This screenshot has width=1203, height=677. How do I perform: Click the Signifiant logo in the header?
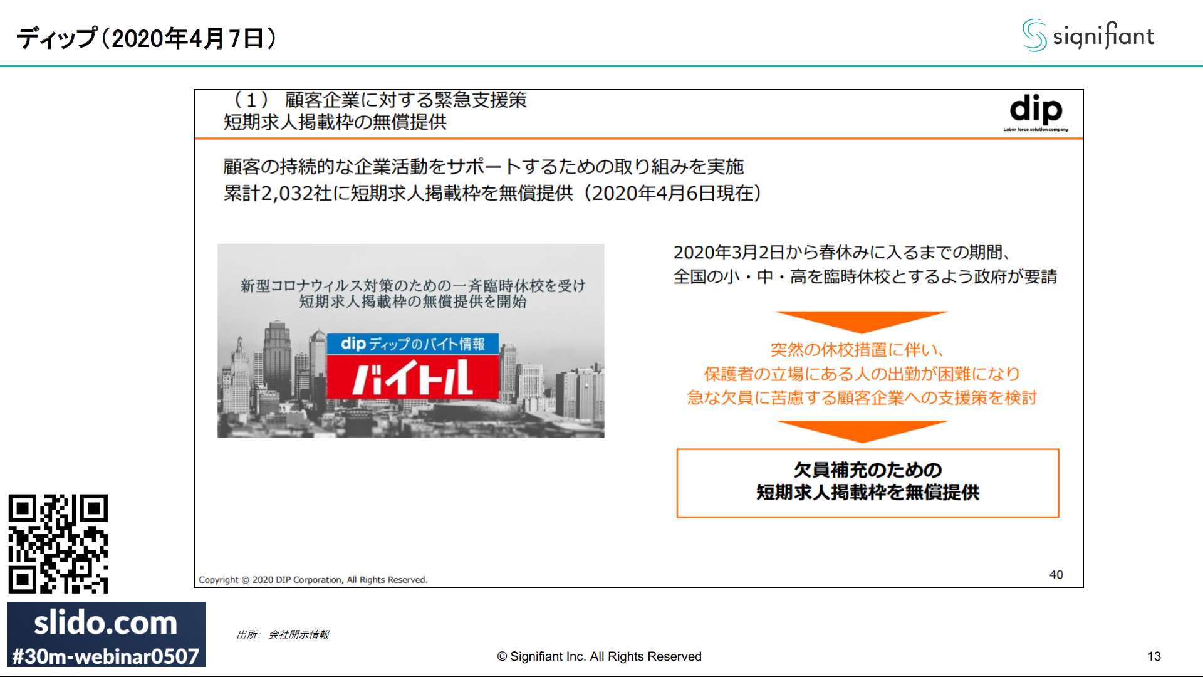click(x=1088, y=36)
